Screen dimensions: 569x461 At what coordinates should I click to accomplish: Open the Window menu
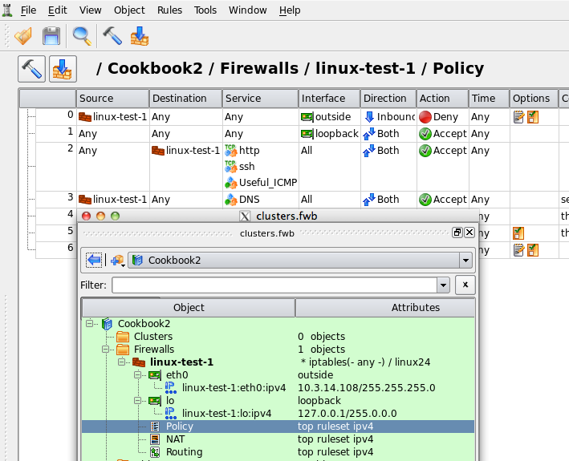[x=247, y=10]
